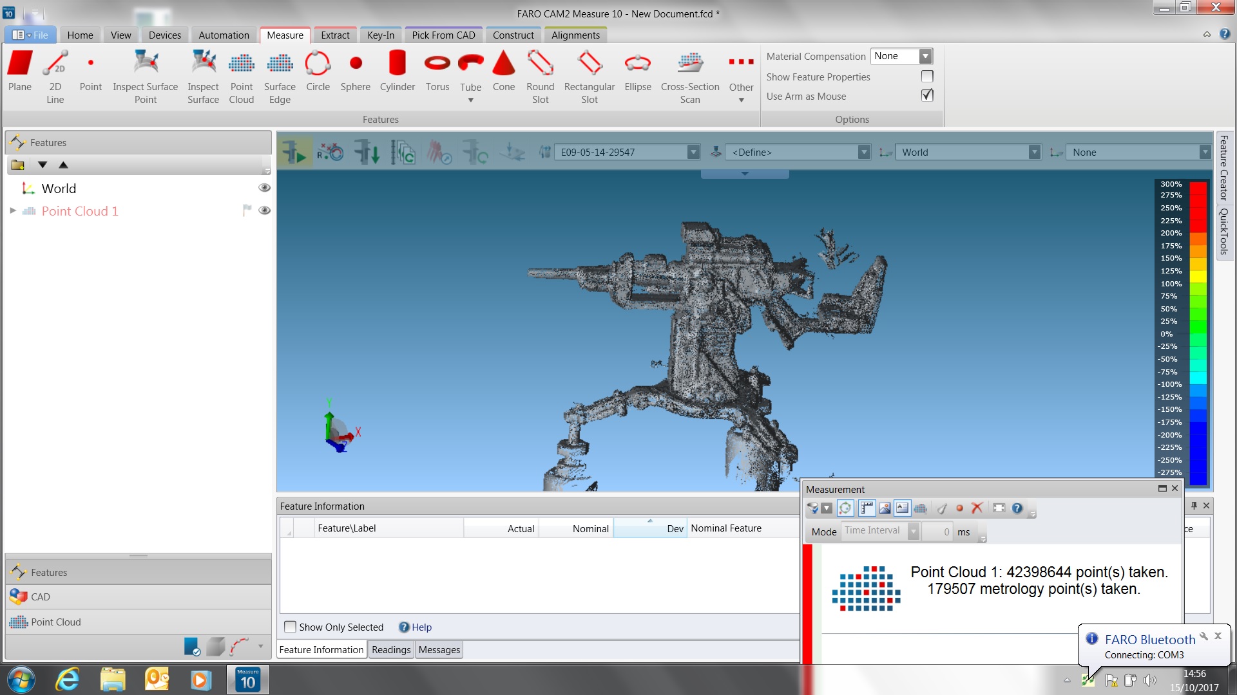
Task: Click the red 300% color scale swatch
Action: point(1198,189)
